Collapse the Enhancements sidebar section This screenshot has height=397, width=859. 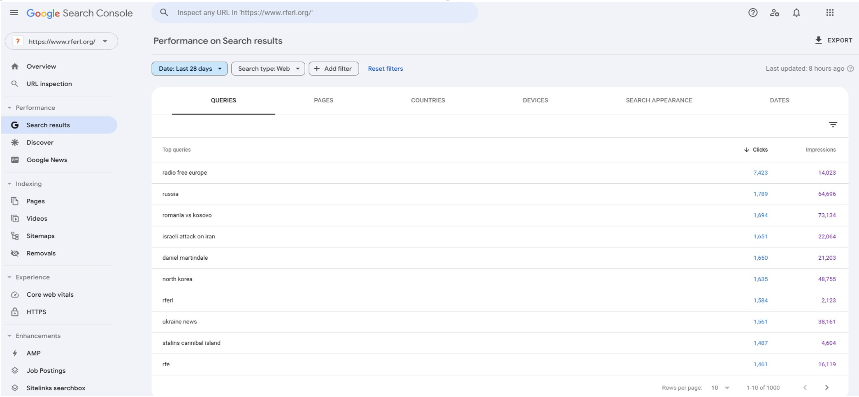tap(9, 336)
